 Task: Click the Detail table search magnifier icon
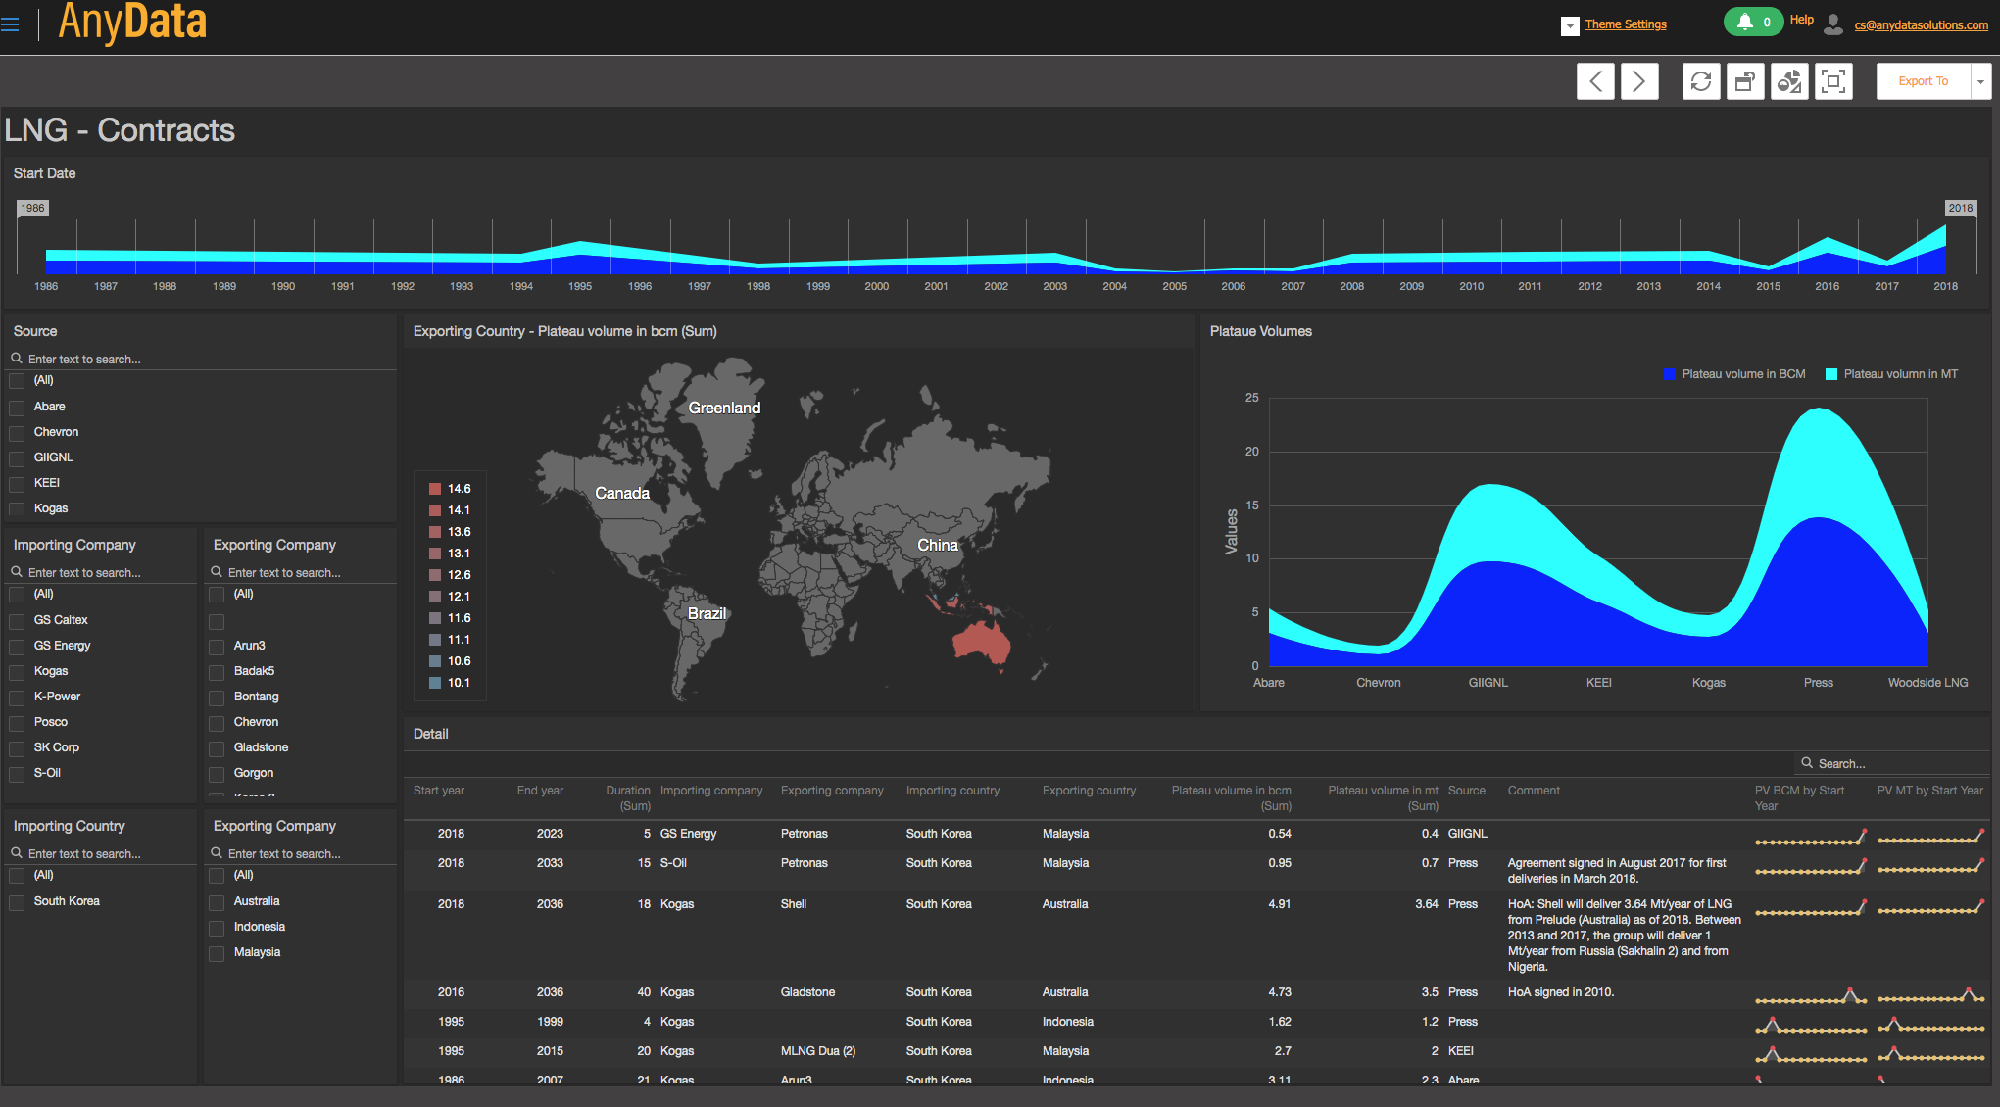click(1807, 763)
